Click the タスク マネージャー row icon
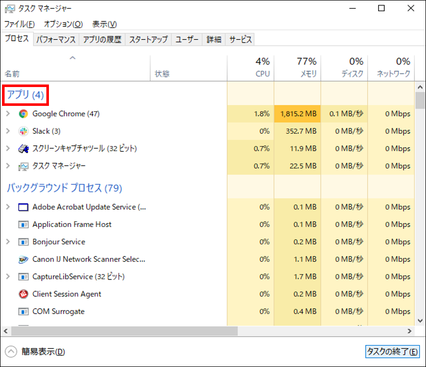The height and width of the screenshot is (367, 426). tap(23, 166)
